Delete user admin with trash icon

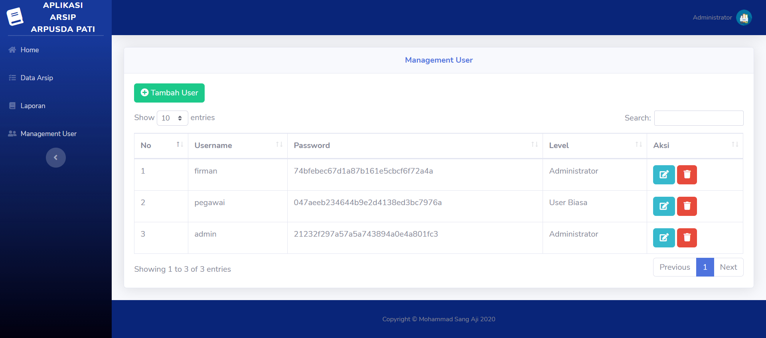point(687,238)
